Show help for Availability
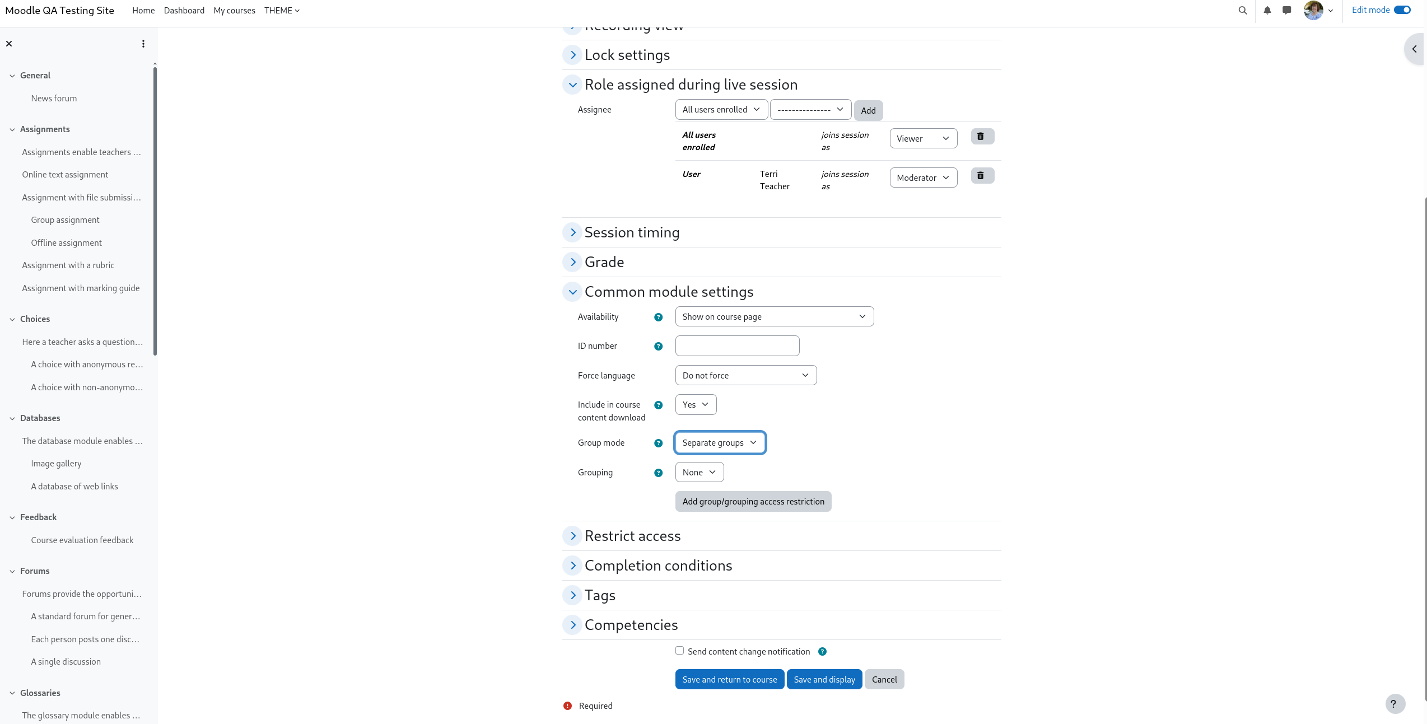Image resolution: width=1427 pixels, height=724 pixels. point(659,317)
